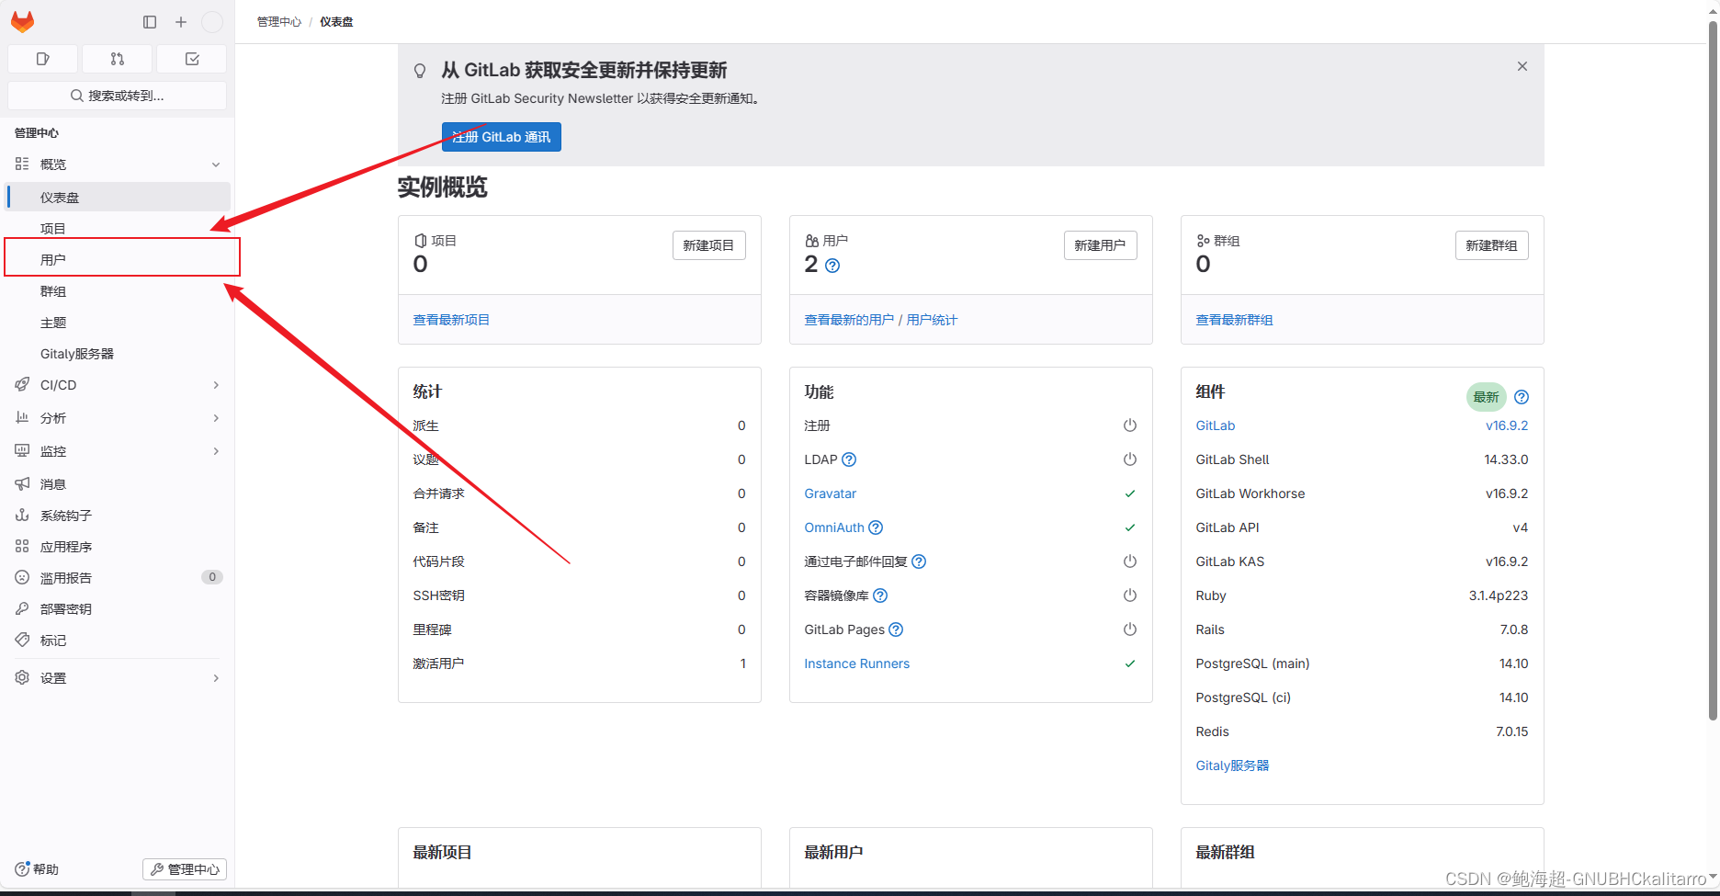Open the GitLab component link
The image size is (1720, 896).
[1216, 425]
